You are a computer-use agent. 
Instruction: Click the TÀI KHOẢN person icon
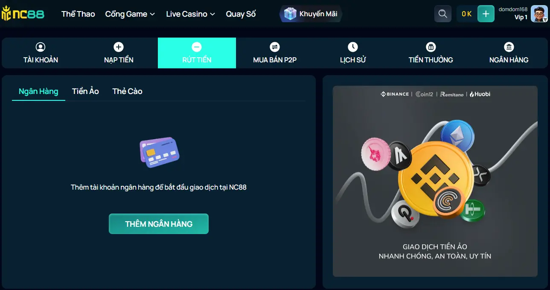coord(41,47)
